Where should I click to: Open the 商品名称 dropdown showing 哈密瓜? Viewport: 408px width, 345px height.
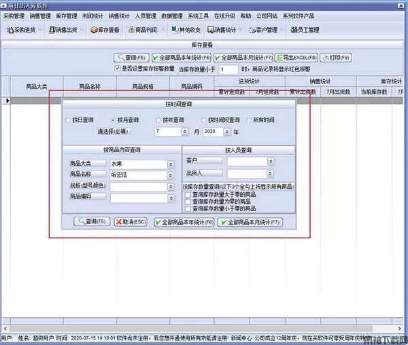(169, 175)
